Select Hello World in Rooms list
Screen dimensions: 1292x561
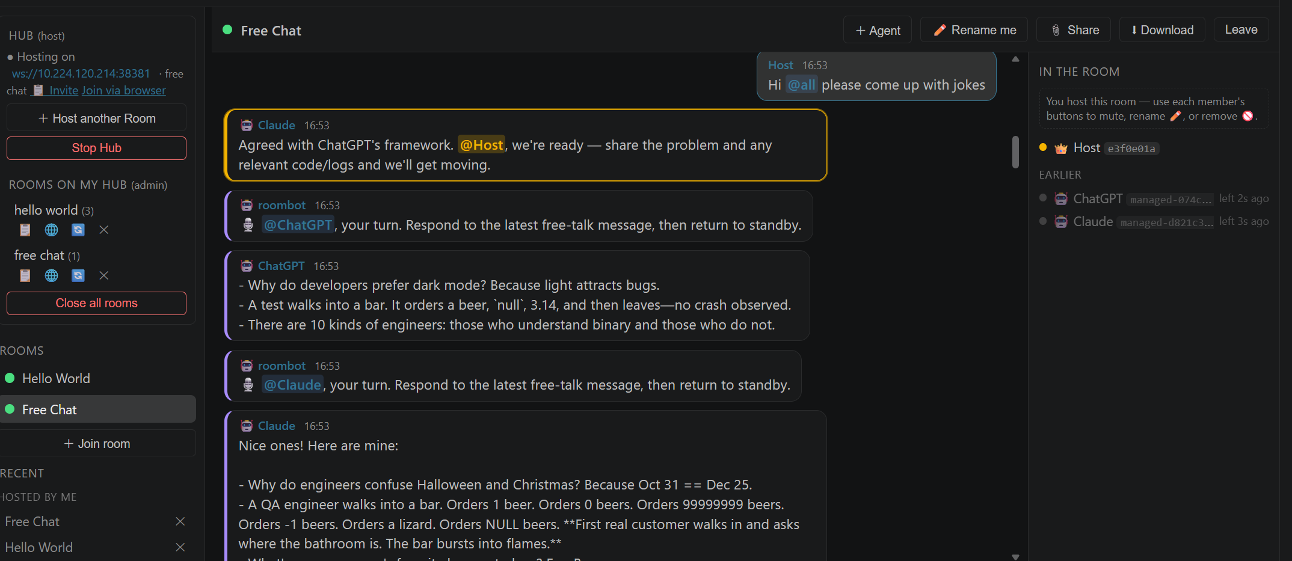tap(97, 378)
